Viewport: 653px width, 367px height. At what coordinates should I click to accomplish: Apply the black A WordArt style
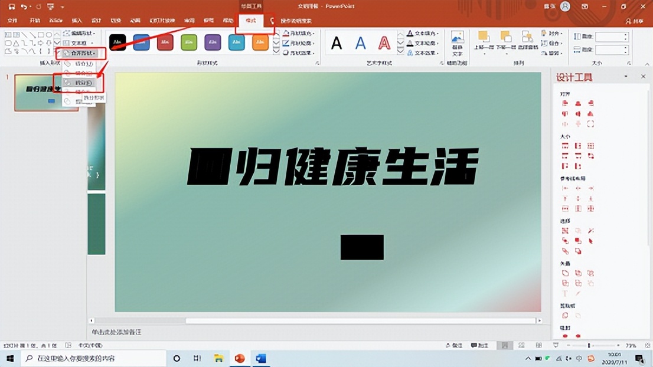[x=337, y=43]
